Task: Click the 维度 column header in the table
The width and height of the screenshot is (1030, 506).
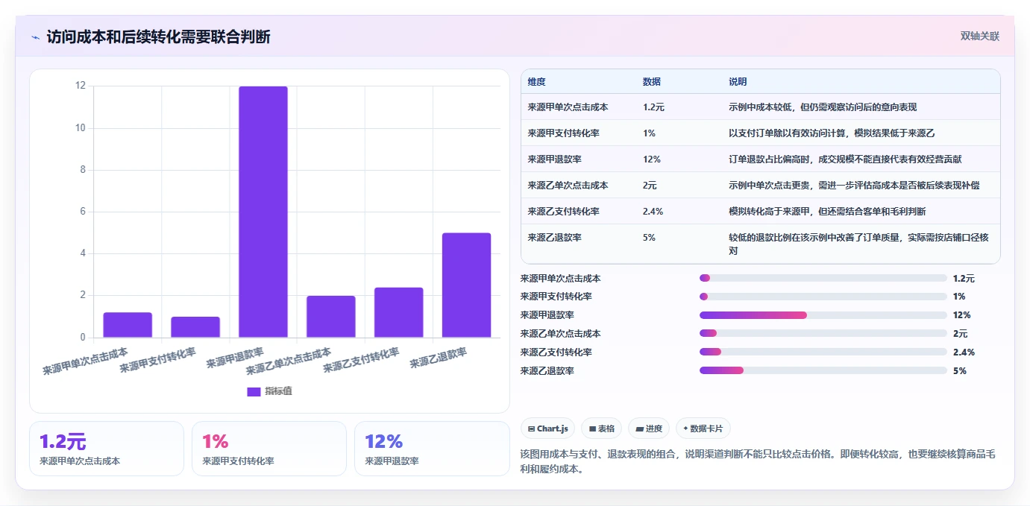Action: click(536, 82)
